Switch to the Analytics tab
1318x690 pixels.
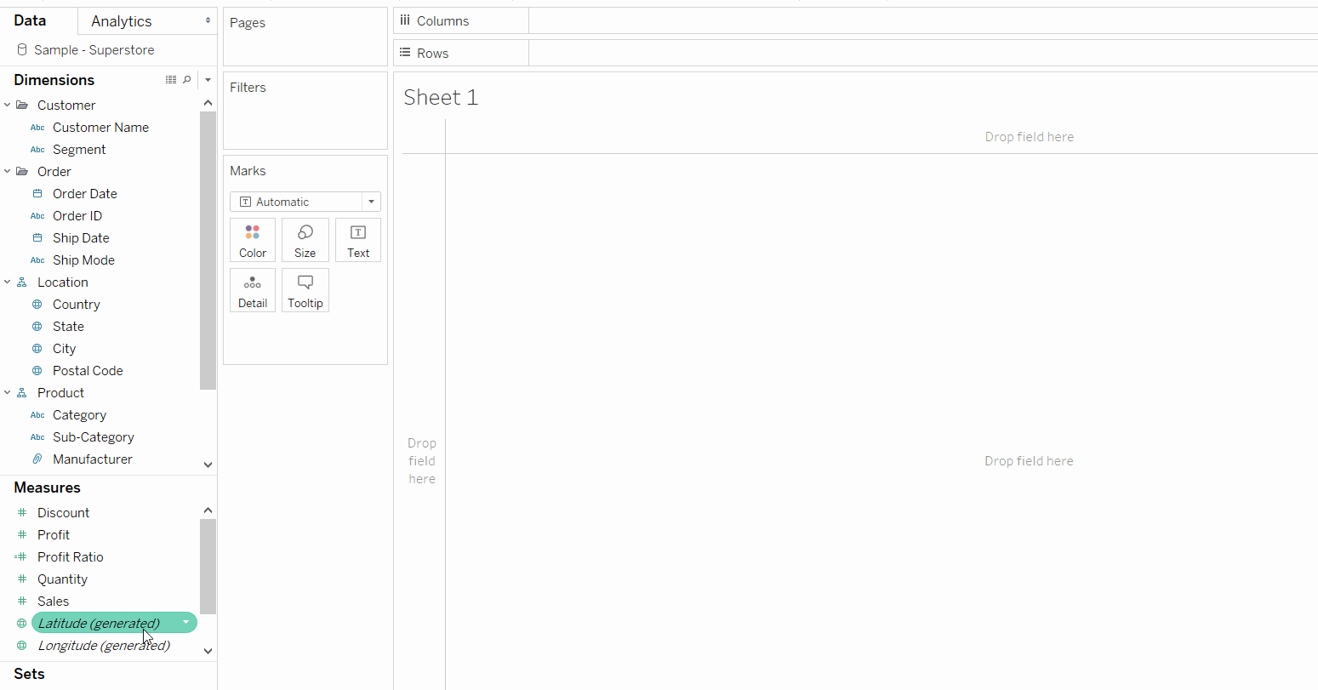(122, 21)
